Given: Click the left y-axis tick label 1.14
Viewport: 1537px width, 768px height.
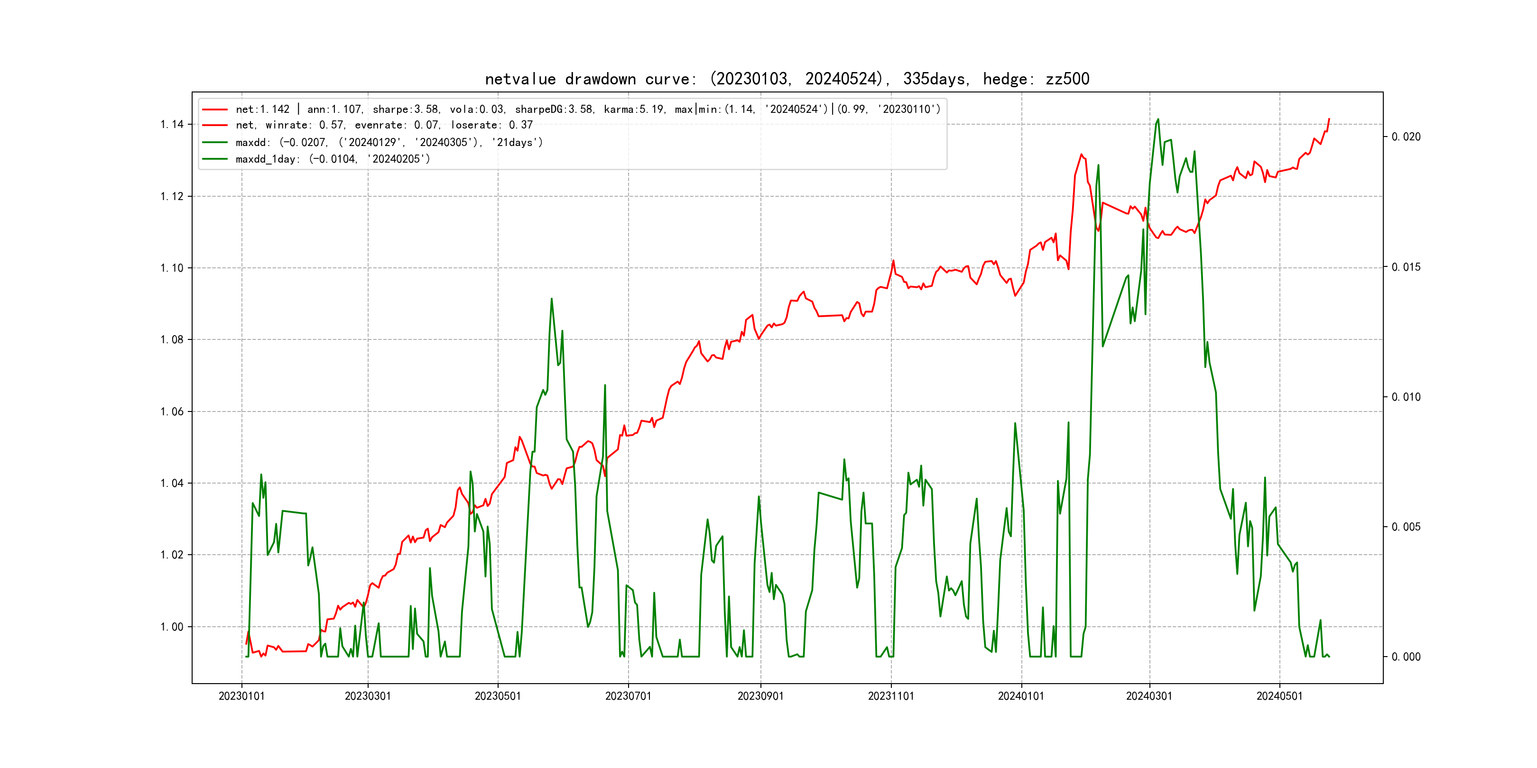Looking at the screenshot, I should (x=172, y=125).
